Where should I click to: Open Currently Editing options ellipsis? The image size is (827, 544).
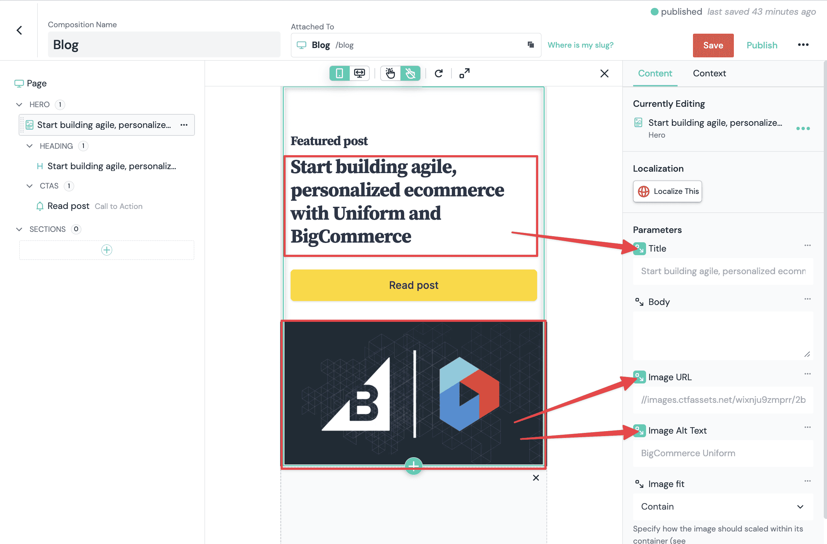803,128
